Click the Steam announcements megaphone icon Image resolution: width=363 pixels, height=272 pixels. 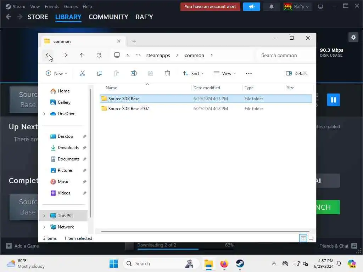click(x=252, y=7)
